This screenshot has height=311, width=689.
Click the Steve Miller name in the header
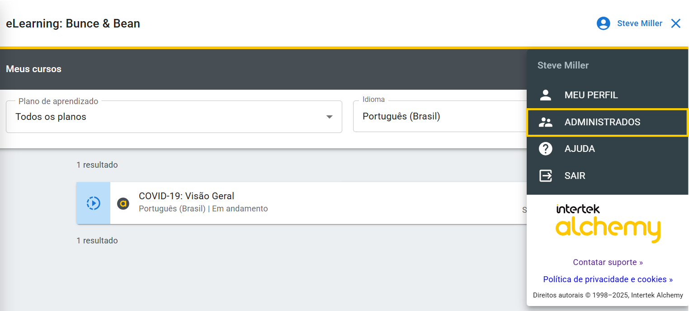639,23
